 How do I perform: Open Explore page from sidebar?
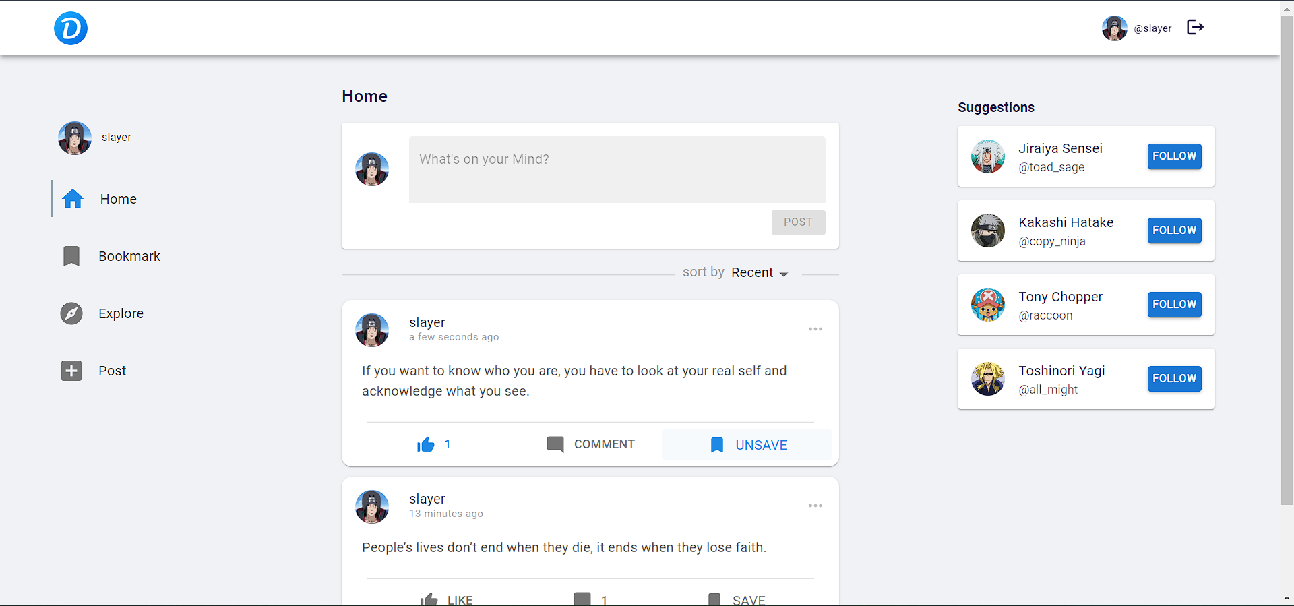(x=121, y=313)
